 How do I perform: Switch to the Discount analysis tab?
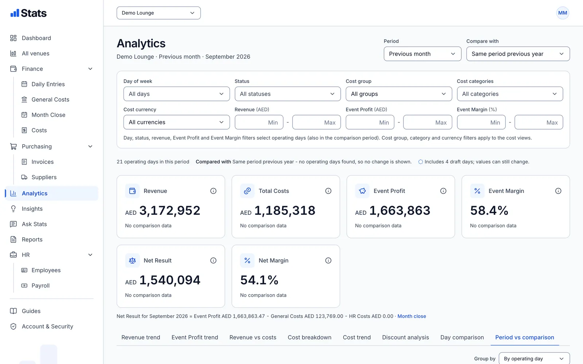pos(406,337)
